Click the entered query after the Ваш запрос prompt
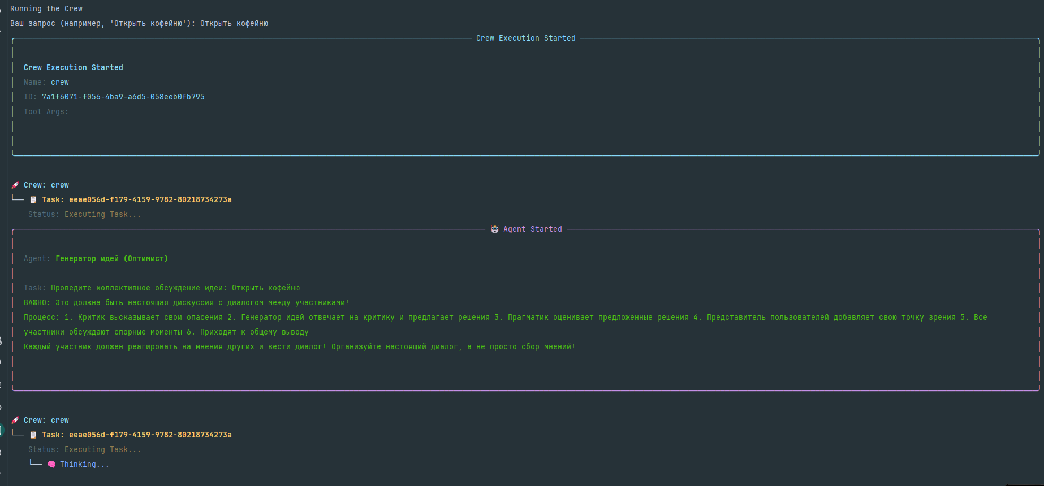1044x486 pixels. coord(234,24)
